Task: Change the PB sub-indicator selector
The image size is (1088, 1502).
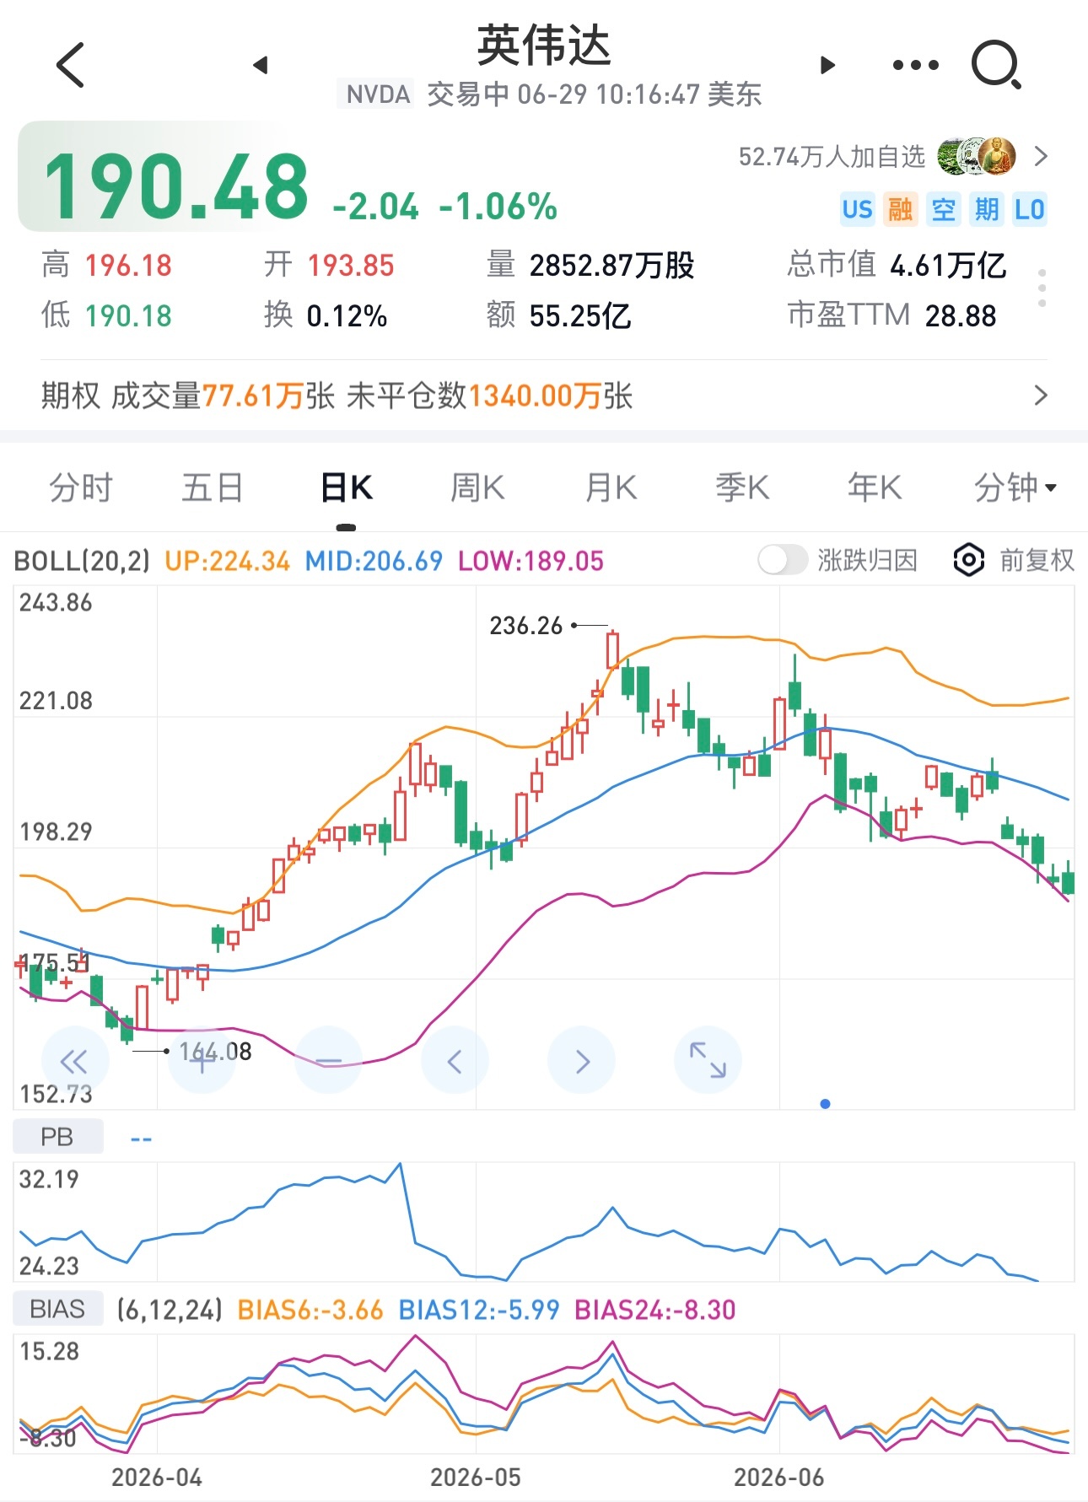Action: click(58, 1137)
